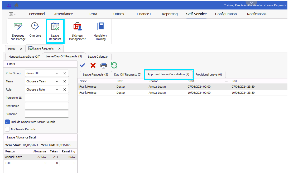Select Leave/Day Off Requests (5) tab
This screenshot has height=174, width=289.
click(x=64, y=57)
